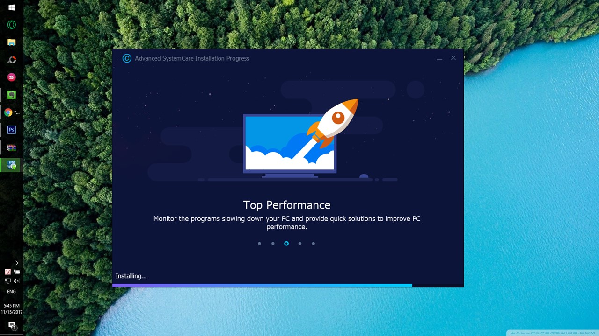
Task: Open the green circular app in taskbar
Action: (11, 25)
